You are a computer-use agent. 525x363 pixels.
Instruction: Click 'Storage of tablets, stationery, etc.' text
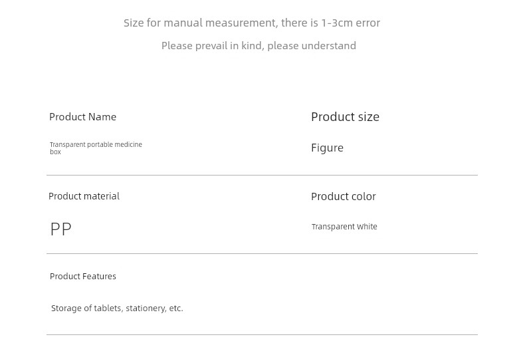point(117,308)
